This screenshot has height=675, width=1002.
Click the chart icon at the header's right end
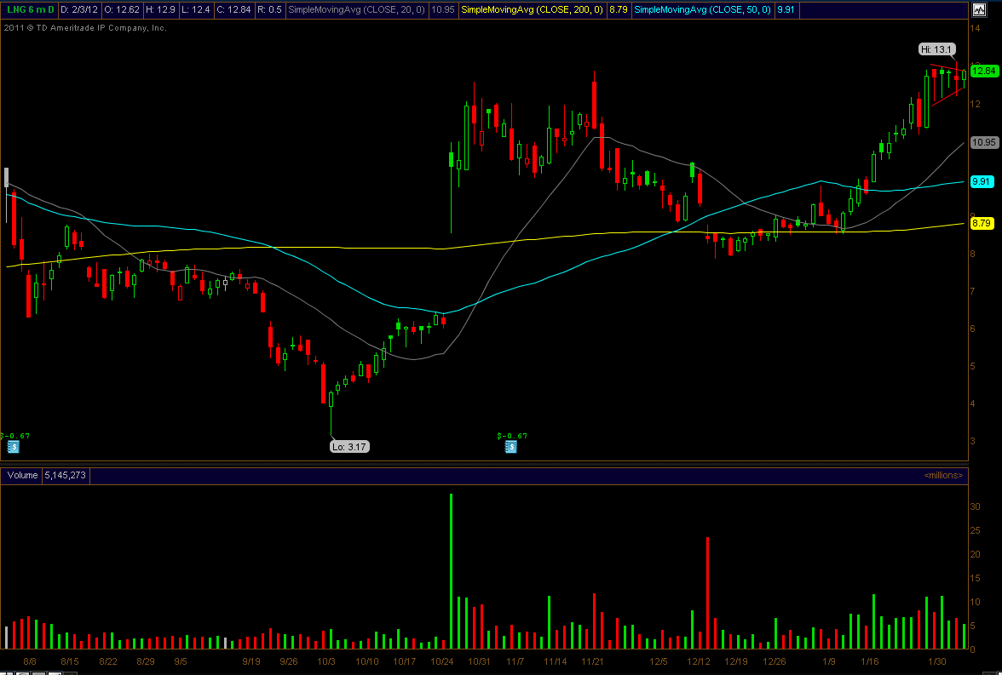pos(979,9)
